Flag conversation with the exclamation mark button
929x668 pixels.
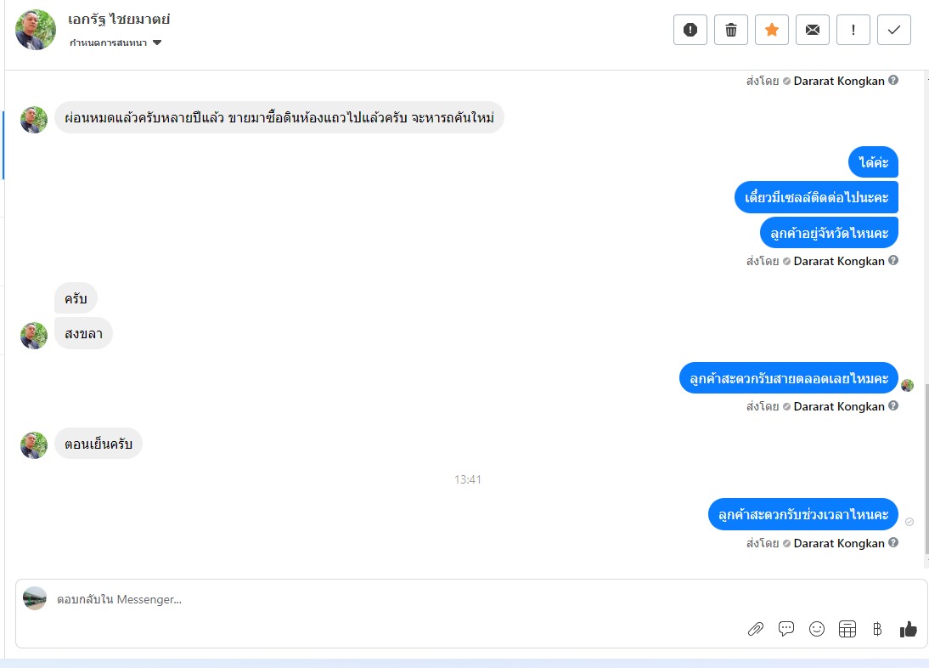tap(853, 30)
